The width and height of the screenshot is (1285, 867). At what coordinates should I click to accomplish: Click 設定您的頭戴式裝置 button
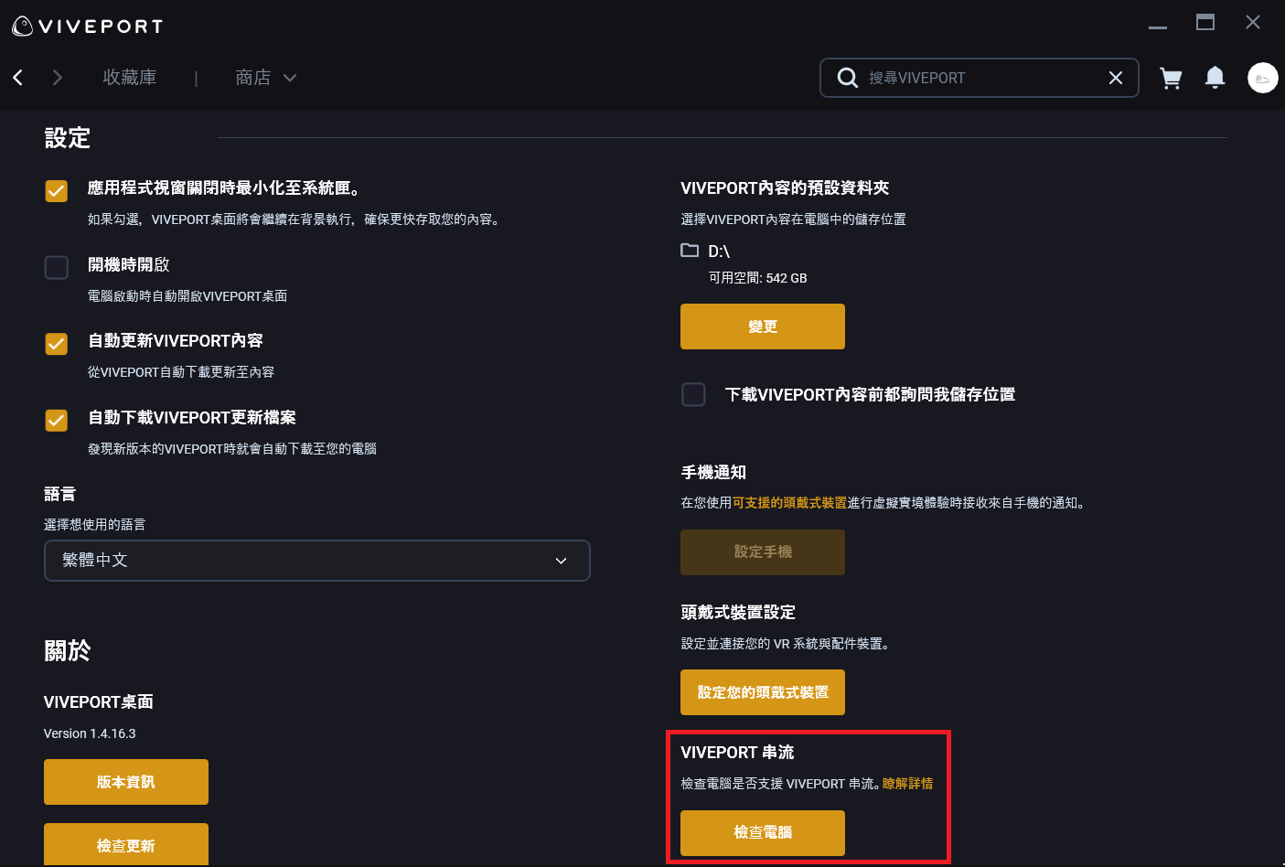[763, 692]
